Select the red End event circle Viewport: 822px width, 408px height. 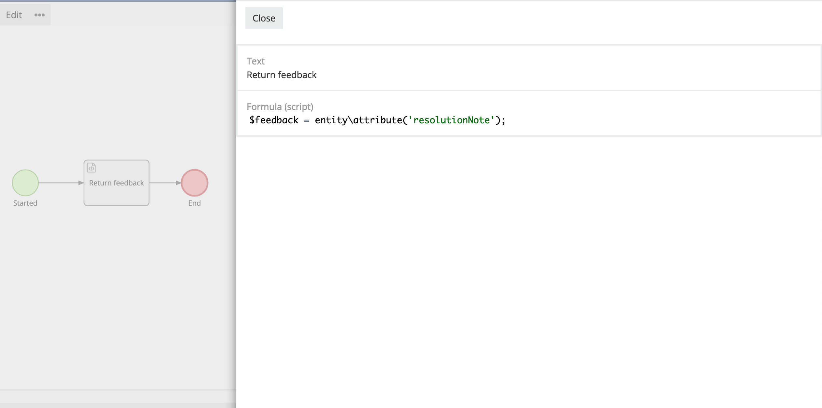[195, 183]
